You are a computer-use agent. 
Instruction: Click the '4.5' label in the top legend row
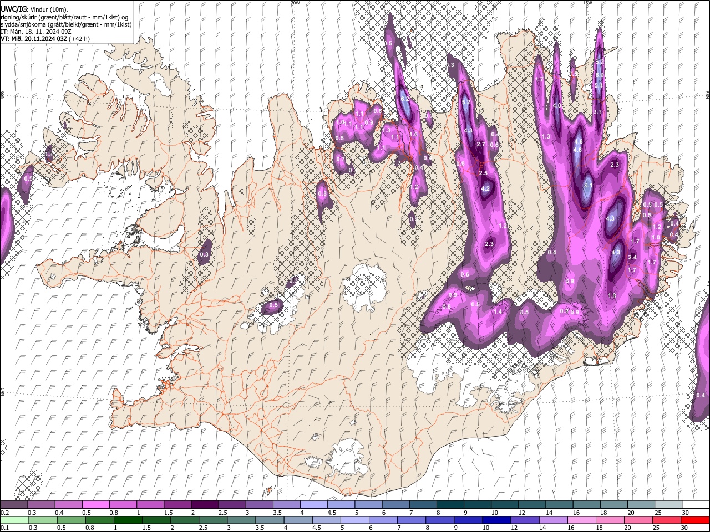click(x=331, y=513)
